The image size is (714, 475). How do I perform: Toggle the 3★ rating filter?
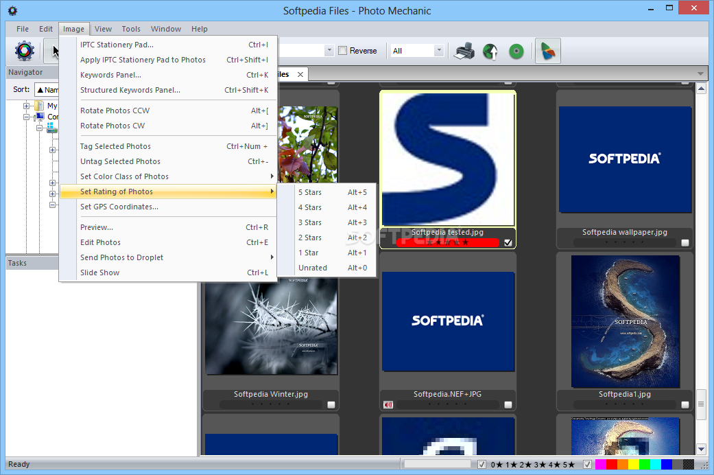coord(540,465)
